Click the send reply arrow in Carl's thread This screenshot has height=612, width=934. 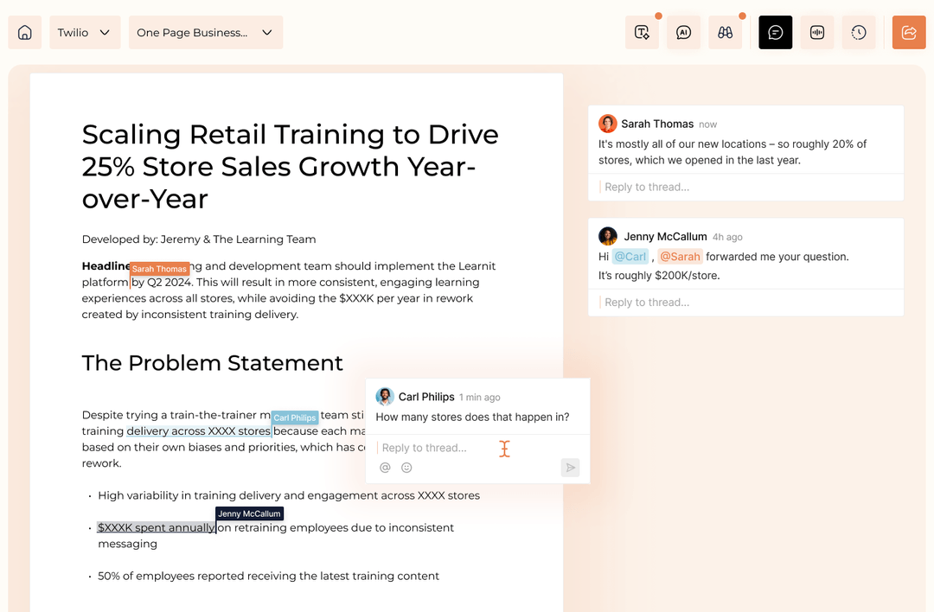(x=570, y=467)
